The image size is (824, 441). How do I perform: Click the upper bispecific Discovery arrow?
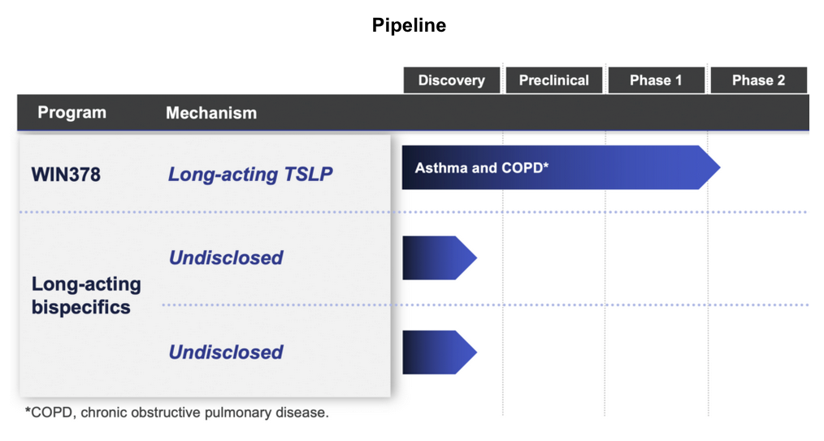pos(439,258)
